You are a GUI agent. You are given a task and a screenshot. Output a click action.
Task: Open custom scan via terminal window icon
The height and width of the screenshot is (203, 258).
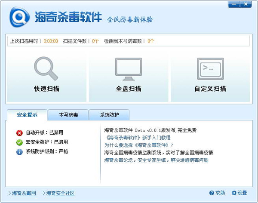(x=210, y=69)
